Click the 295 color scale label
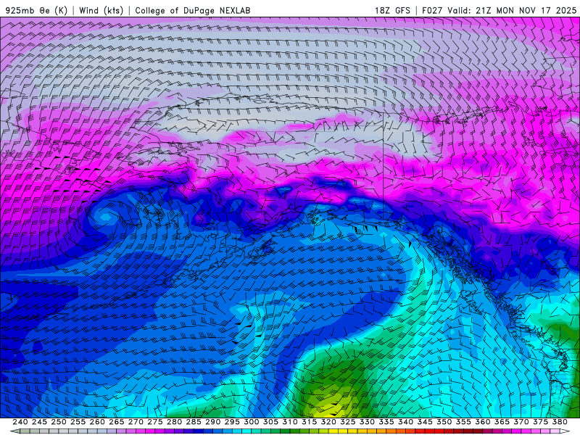Image resolution: width=580 pixels, height=435 pixels. pos(232,422)
